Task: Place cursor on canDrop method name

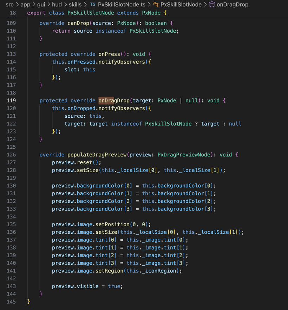Action: pos(78,23)
